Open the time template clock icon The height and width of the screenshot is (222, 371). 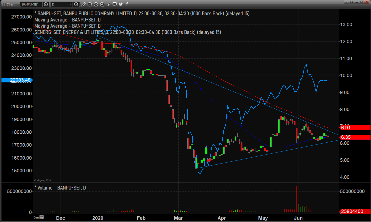(76, 4)
